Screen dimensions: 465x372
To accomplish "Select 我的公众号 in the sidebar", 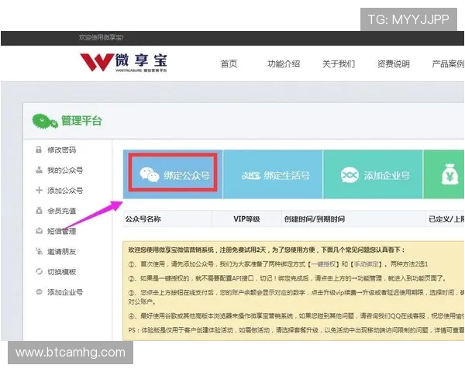I will pyautogui.click(x=65, y=170).
